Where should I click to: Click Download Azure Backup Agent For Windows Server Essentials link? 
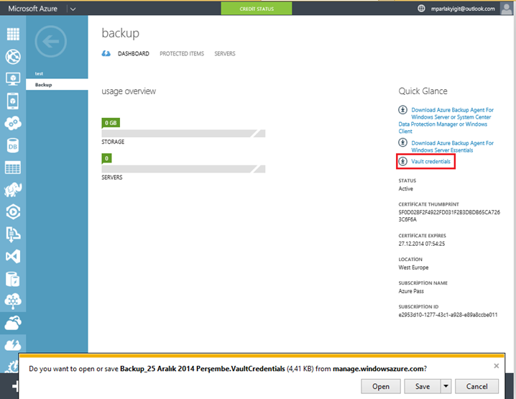pyautogui.click(x=452, y=147)
